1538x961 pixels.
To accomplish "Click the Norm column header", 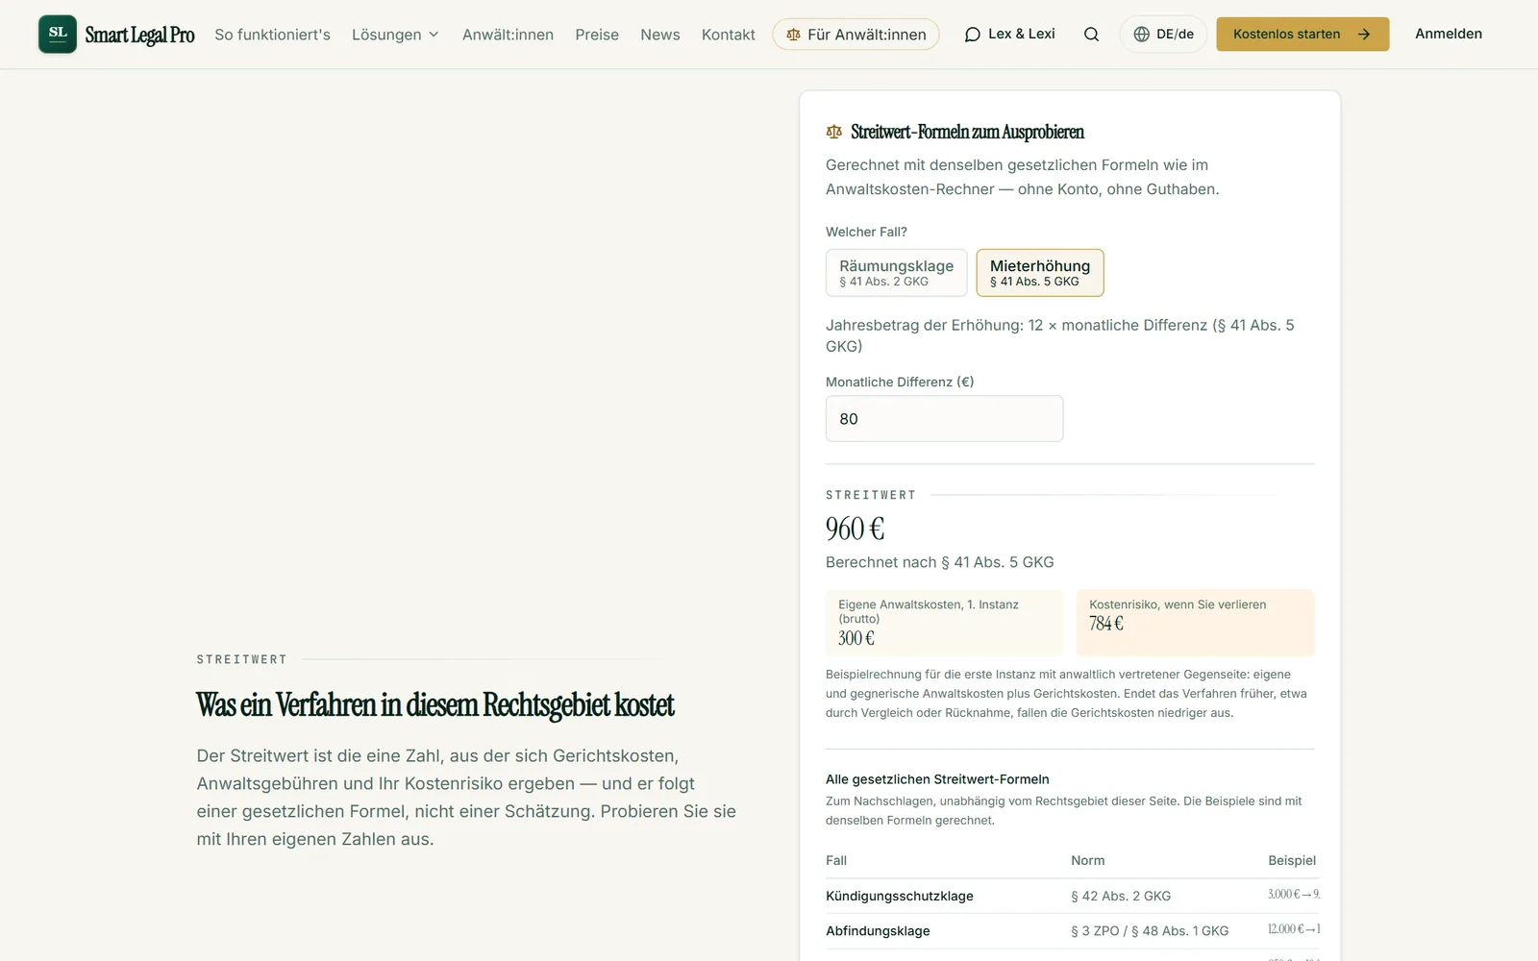I will tap(1088, 860).
